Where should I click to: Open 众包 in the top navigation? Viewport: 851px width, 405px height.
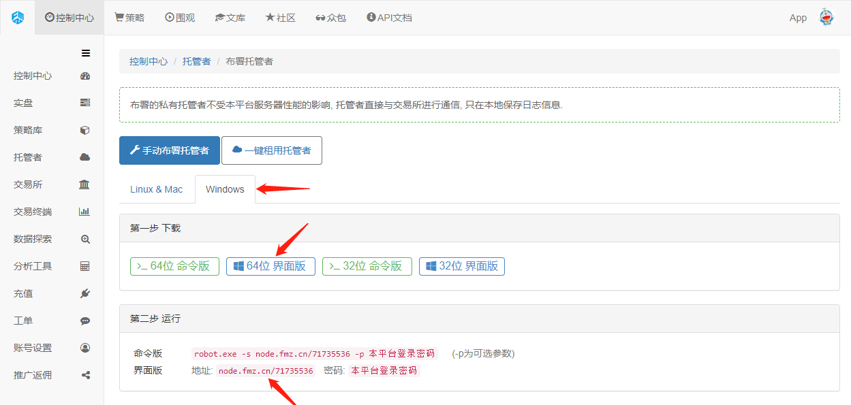coord(330,18)
